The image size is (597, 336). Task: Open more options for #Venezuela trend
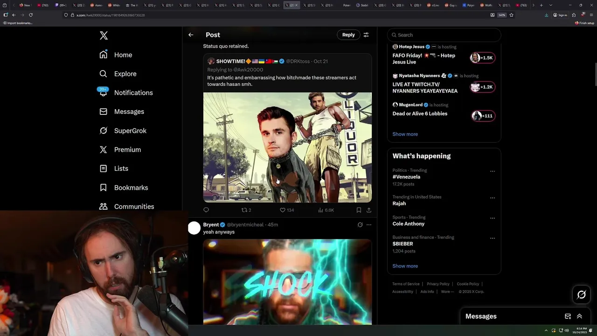click(x=493, y=171)
